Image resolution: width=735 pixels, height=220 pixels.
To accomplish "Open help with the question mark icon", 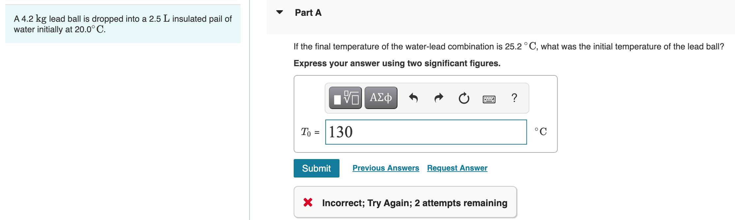I will [x=514, y=98].
